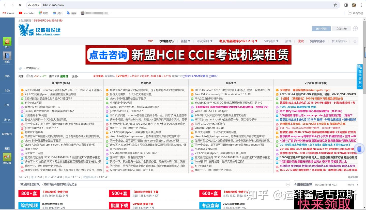Screen dimensions: 366x210
Task: Open the 考试宝典 dropdown
Action: click(x=204, y=41)
